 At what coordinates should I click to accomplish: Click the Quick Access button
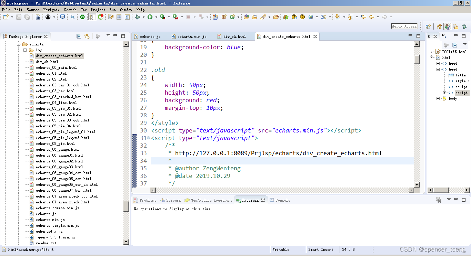pyautogui.click(x=404, y=26)
